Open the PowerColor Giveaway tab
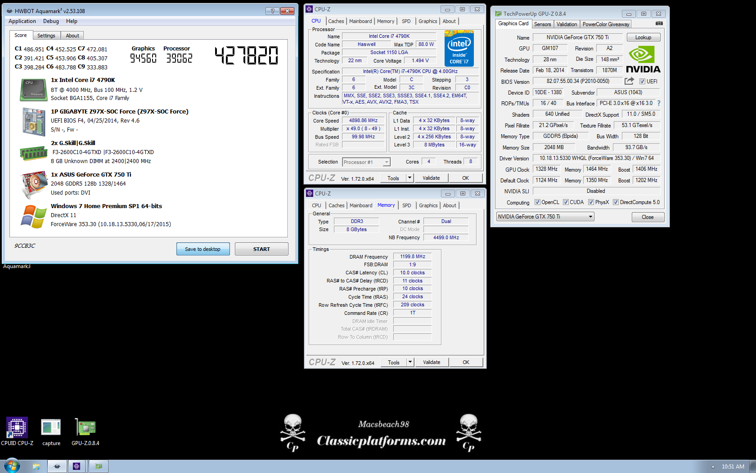Screen dimensions: 756x473 coord(606,24)
